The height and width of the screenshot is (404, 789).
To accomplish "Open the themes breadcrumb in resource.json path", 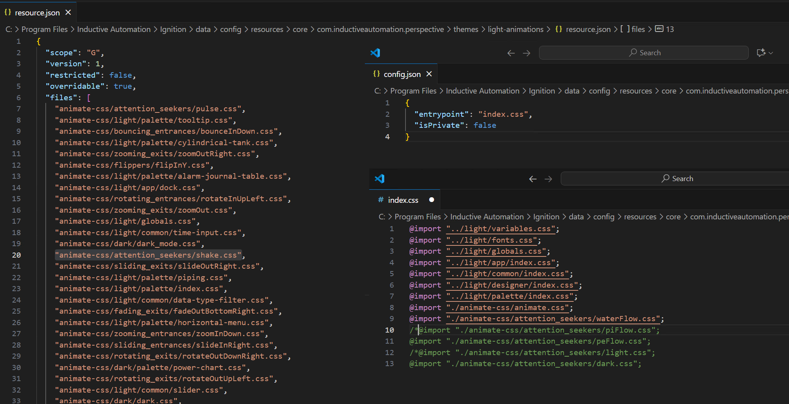I will tap(466, 30).
